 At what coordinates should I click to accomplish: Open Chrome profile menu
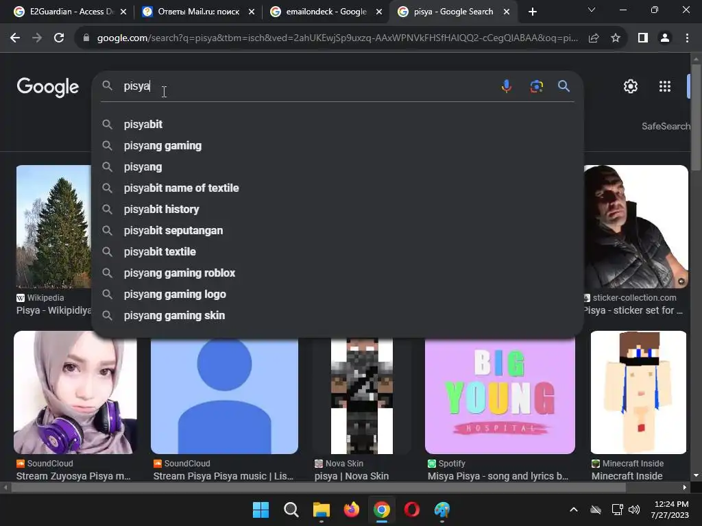665,38
